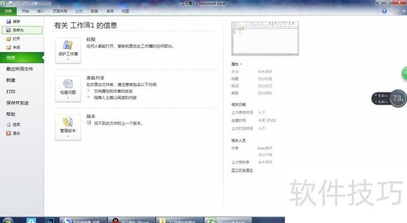This screenshot has height=223, width=407.
Task: Click 添加标题 field to add a title
Action: (x=265, y=79)
